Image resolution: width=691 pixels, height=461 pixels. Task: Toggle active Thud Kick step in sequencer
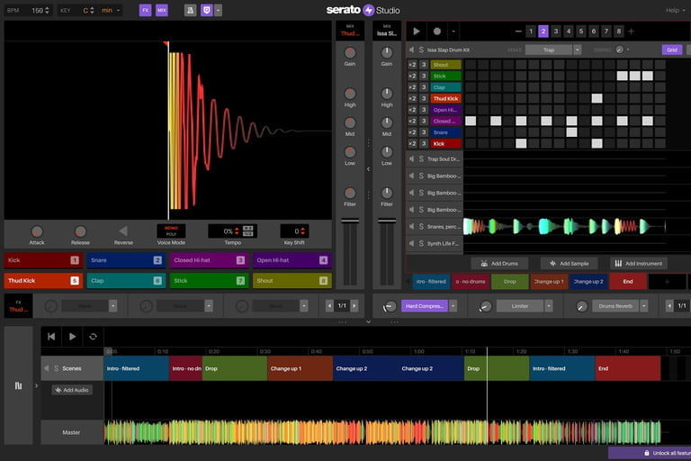tap(597, 98)
